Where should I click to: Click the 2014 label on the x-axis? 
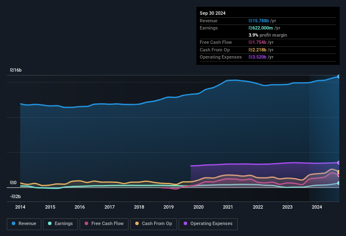point(20,207)
